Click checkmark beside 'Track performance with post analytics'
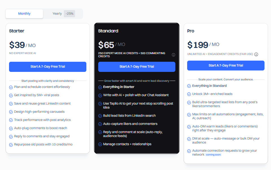Image resolution: width=271 pixels, height=170 pixels. point(11,120)
